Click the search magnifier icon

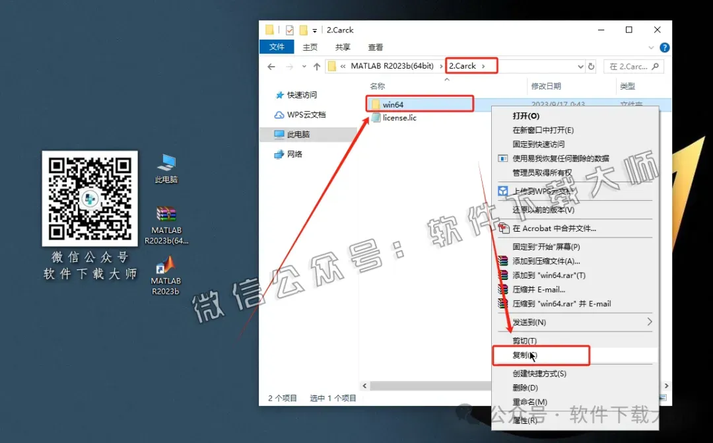pos(656,67)
